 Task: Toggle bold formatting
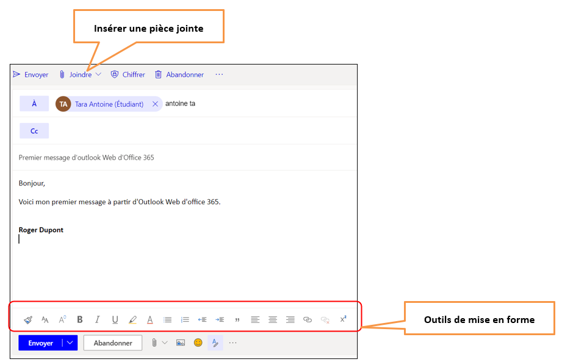coord(79,319)
